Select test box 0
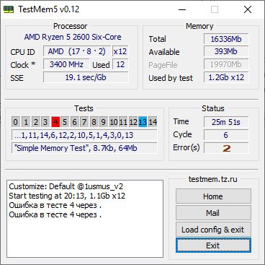 click(15, 122)
